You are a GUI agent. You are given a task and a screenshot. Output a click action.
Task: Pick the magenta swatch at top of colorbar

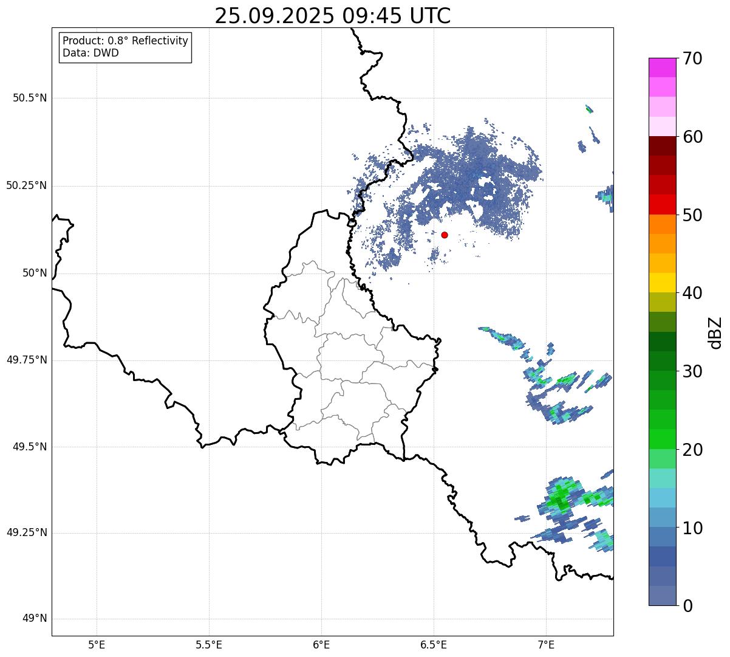(663, 67)
